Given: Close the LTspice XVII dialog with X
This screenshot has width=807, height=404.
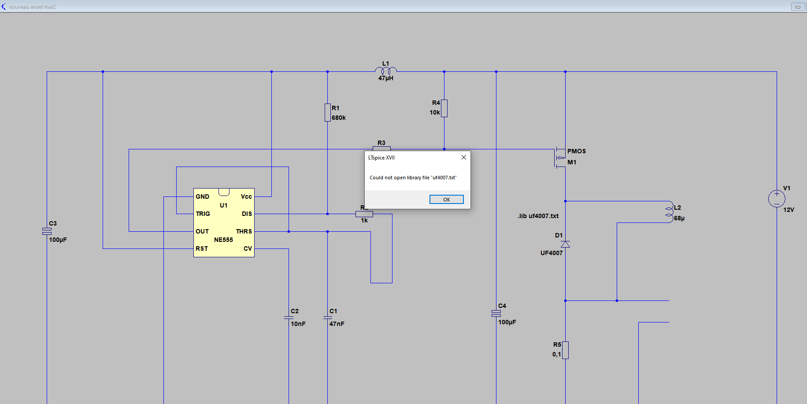Looking at the screenshot, I should (x=463, y=157).
